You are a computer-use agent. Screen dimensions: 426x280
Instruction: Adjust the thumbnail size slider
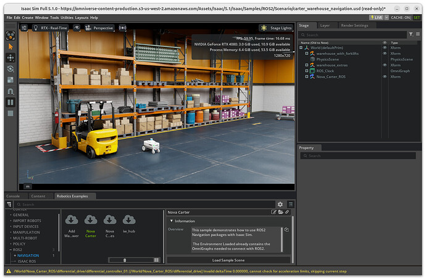pos(125,260)
